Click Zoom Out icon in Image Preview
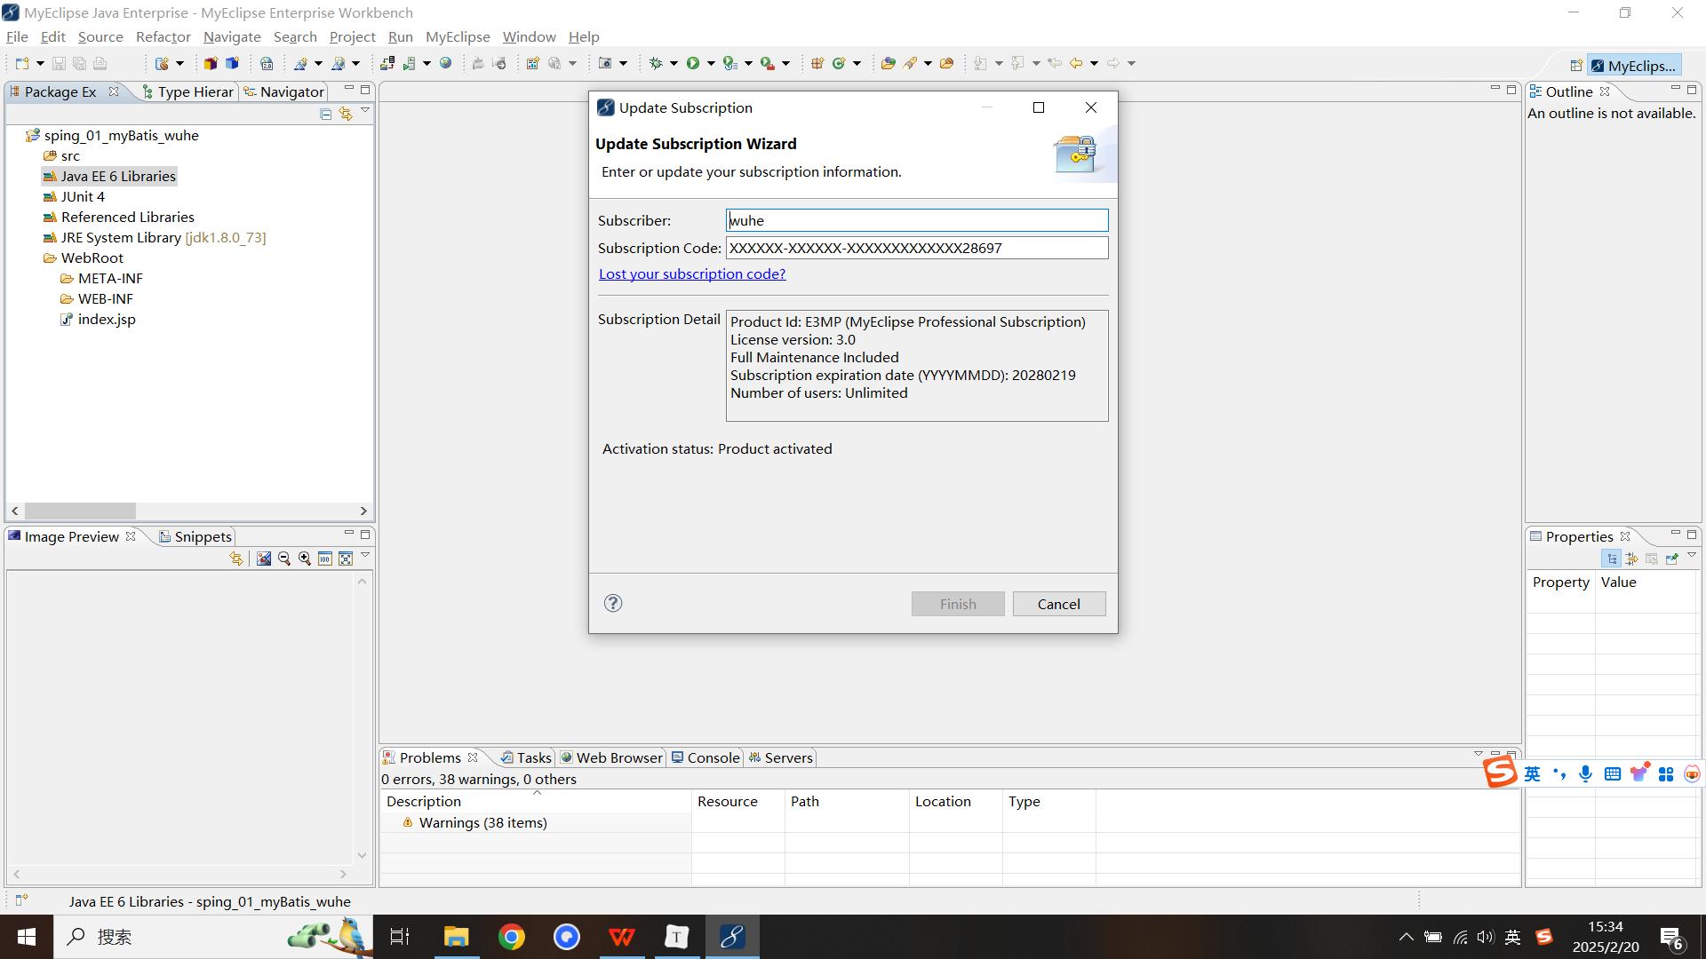This screenshot has height=959, width=1706. [284, 559]
